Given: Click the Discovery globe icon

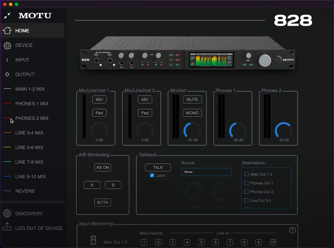Looking at the screenshot, I should (x=7, y=214).
